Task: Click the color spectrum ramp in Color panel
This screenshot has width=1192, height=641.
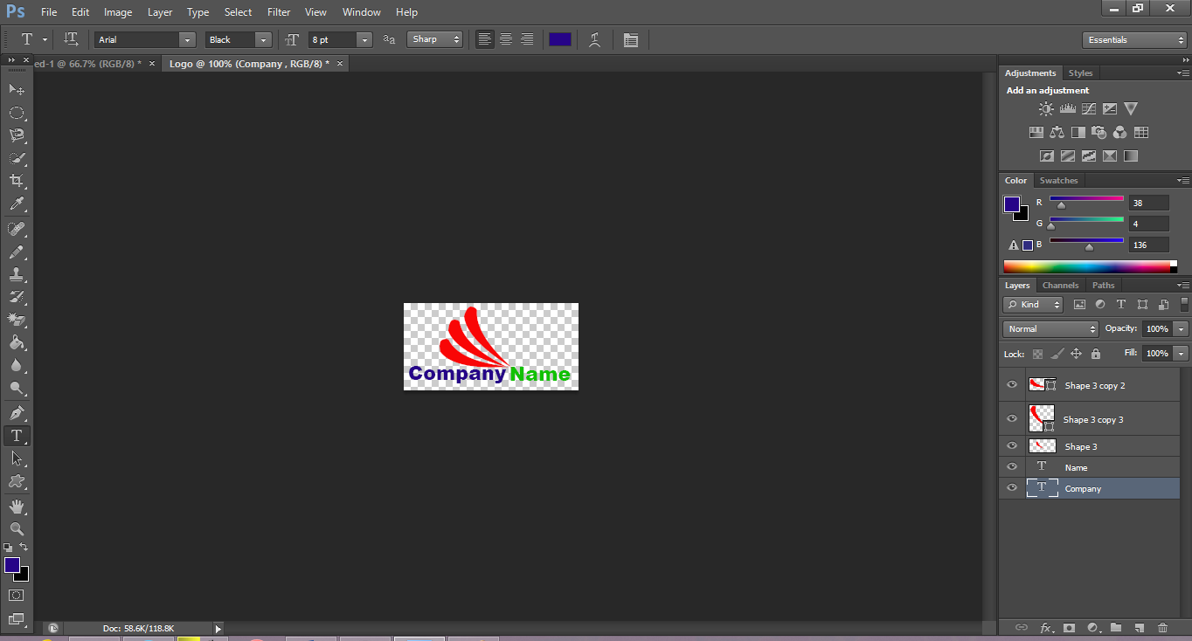Action: click(1086, 266)
